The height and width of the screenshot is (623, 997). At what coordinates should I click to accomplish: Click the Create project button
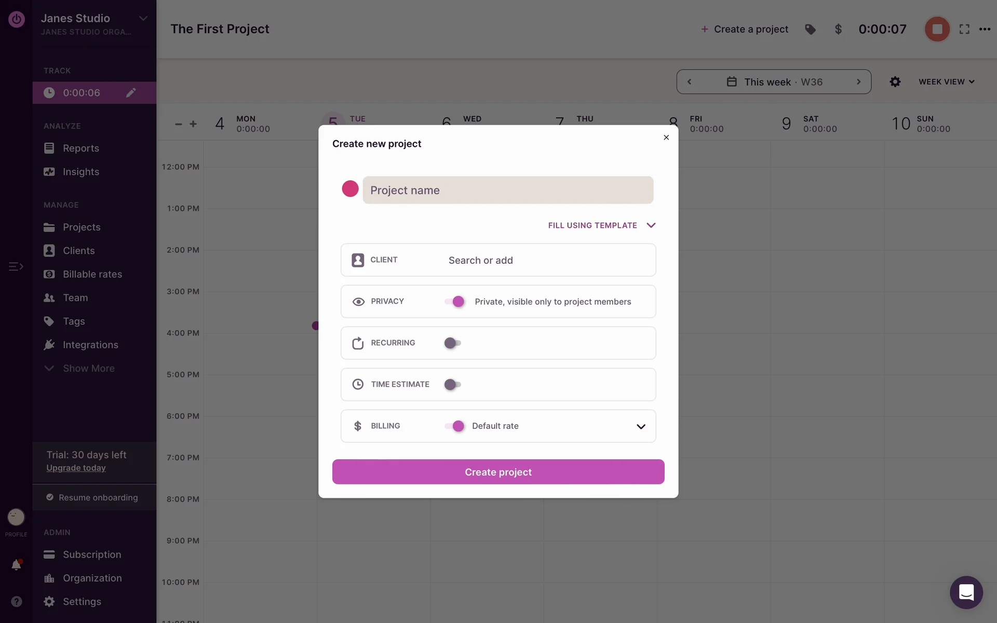click(x=498, y=472)
